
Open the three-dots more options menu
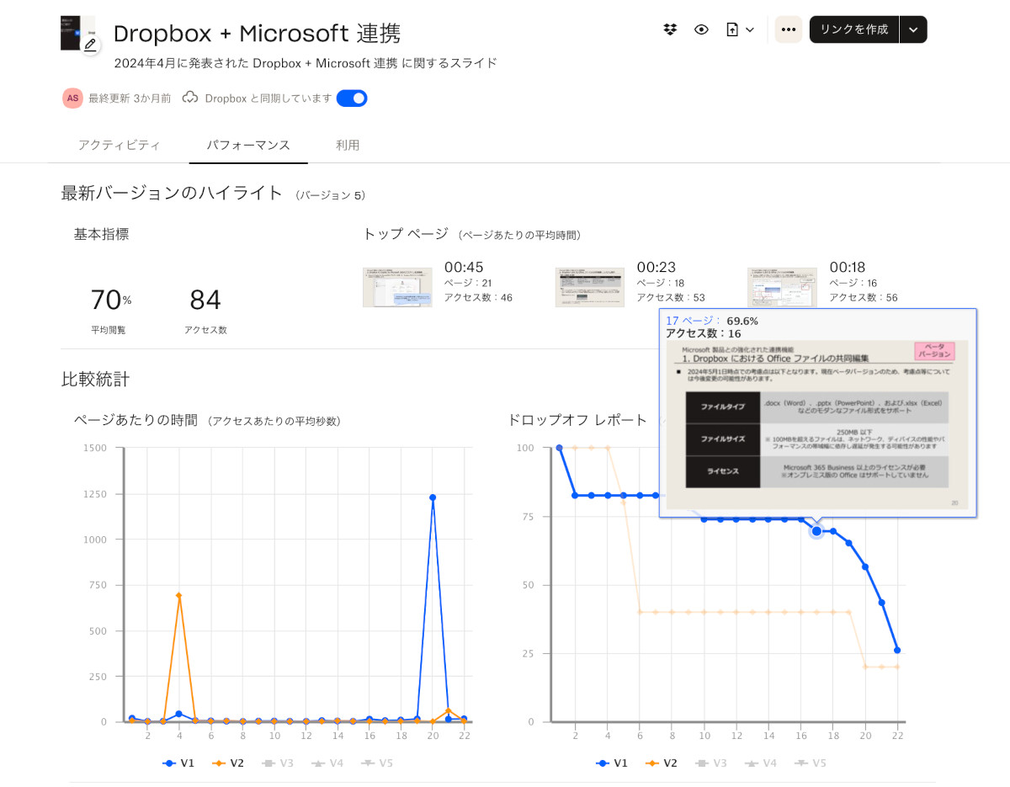point(789,29)
